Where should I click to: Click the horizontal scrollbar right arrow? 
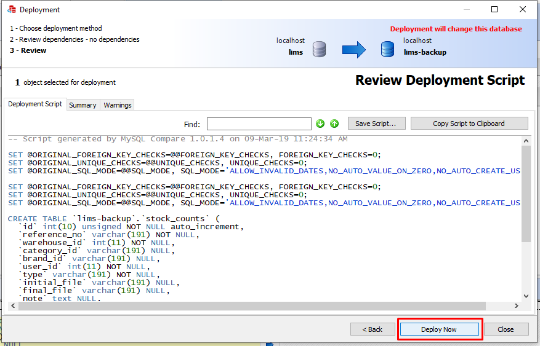coord(515,306)
